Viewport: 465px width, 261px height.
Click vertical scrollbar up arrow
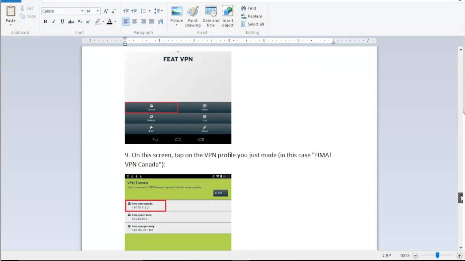pyautogui.click(x=461, y=50)
